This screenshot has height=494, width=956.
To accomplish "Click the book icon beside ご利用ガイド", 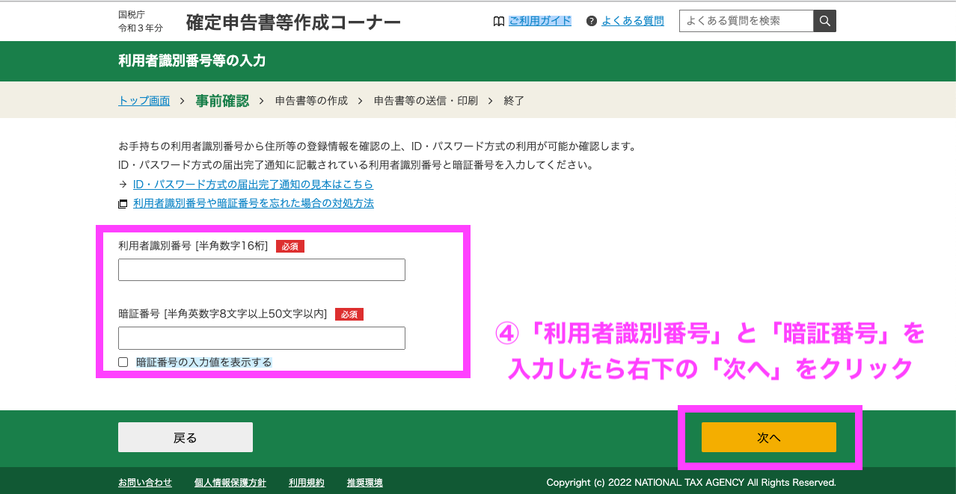I will tap(499, 22).
